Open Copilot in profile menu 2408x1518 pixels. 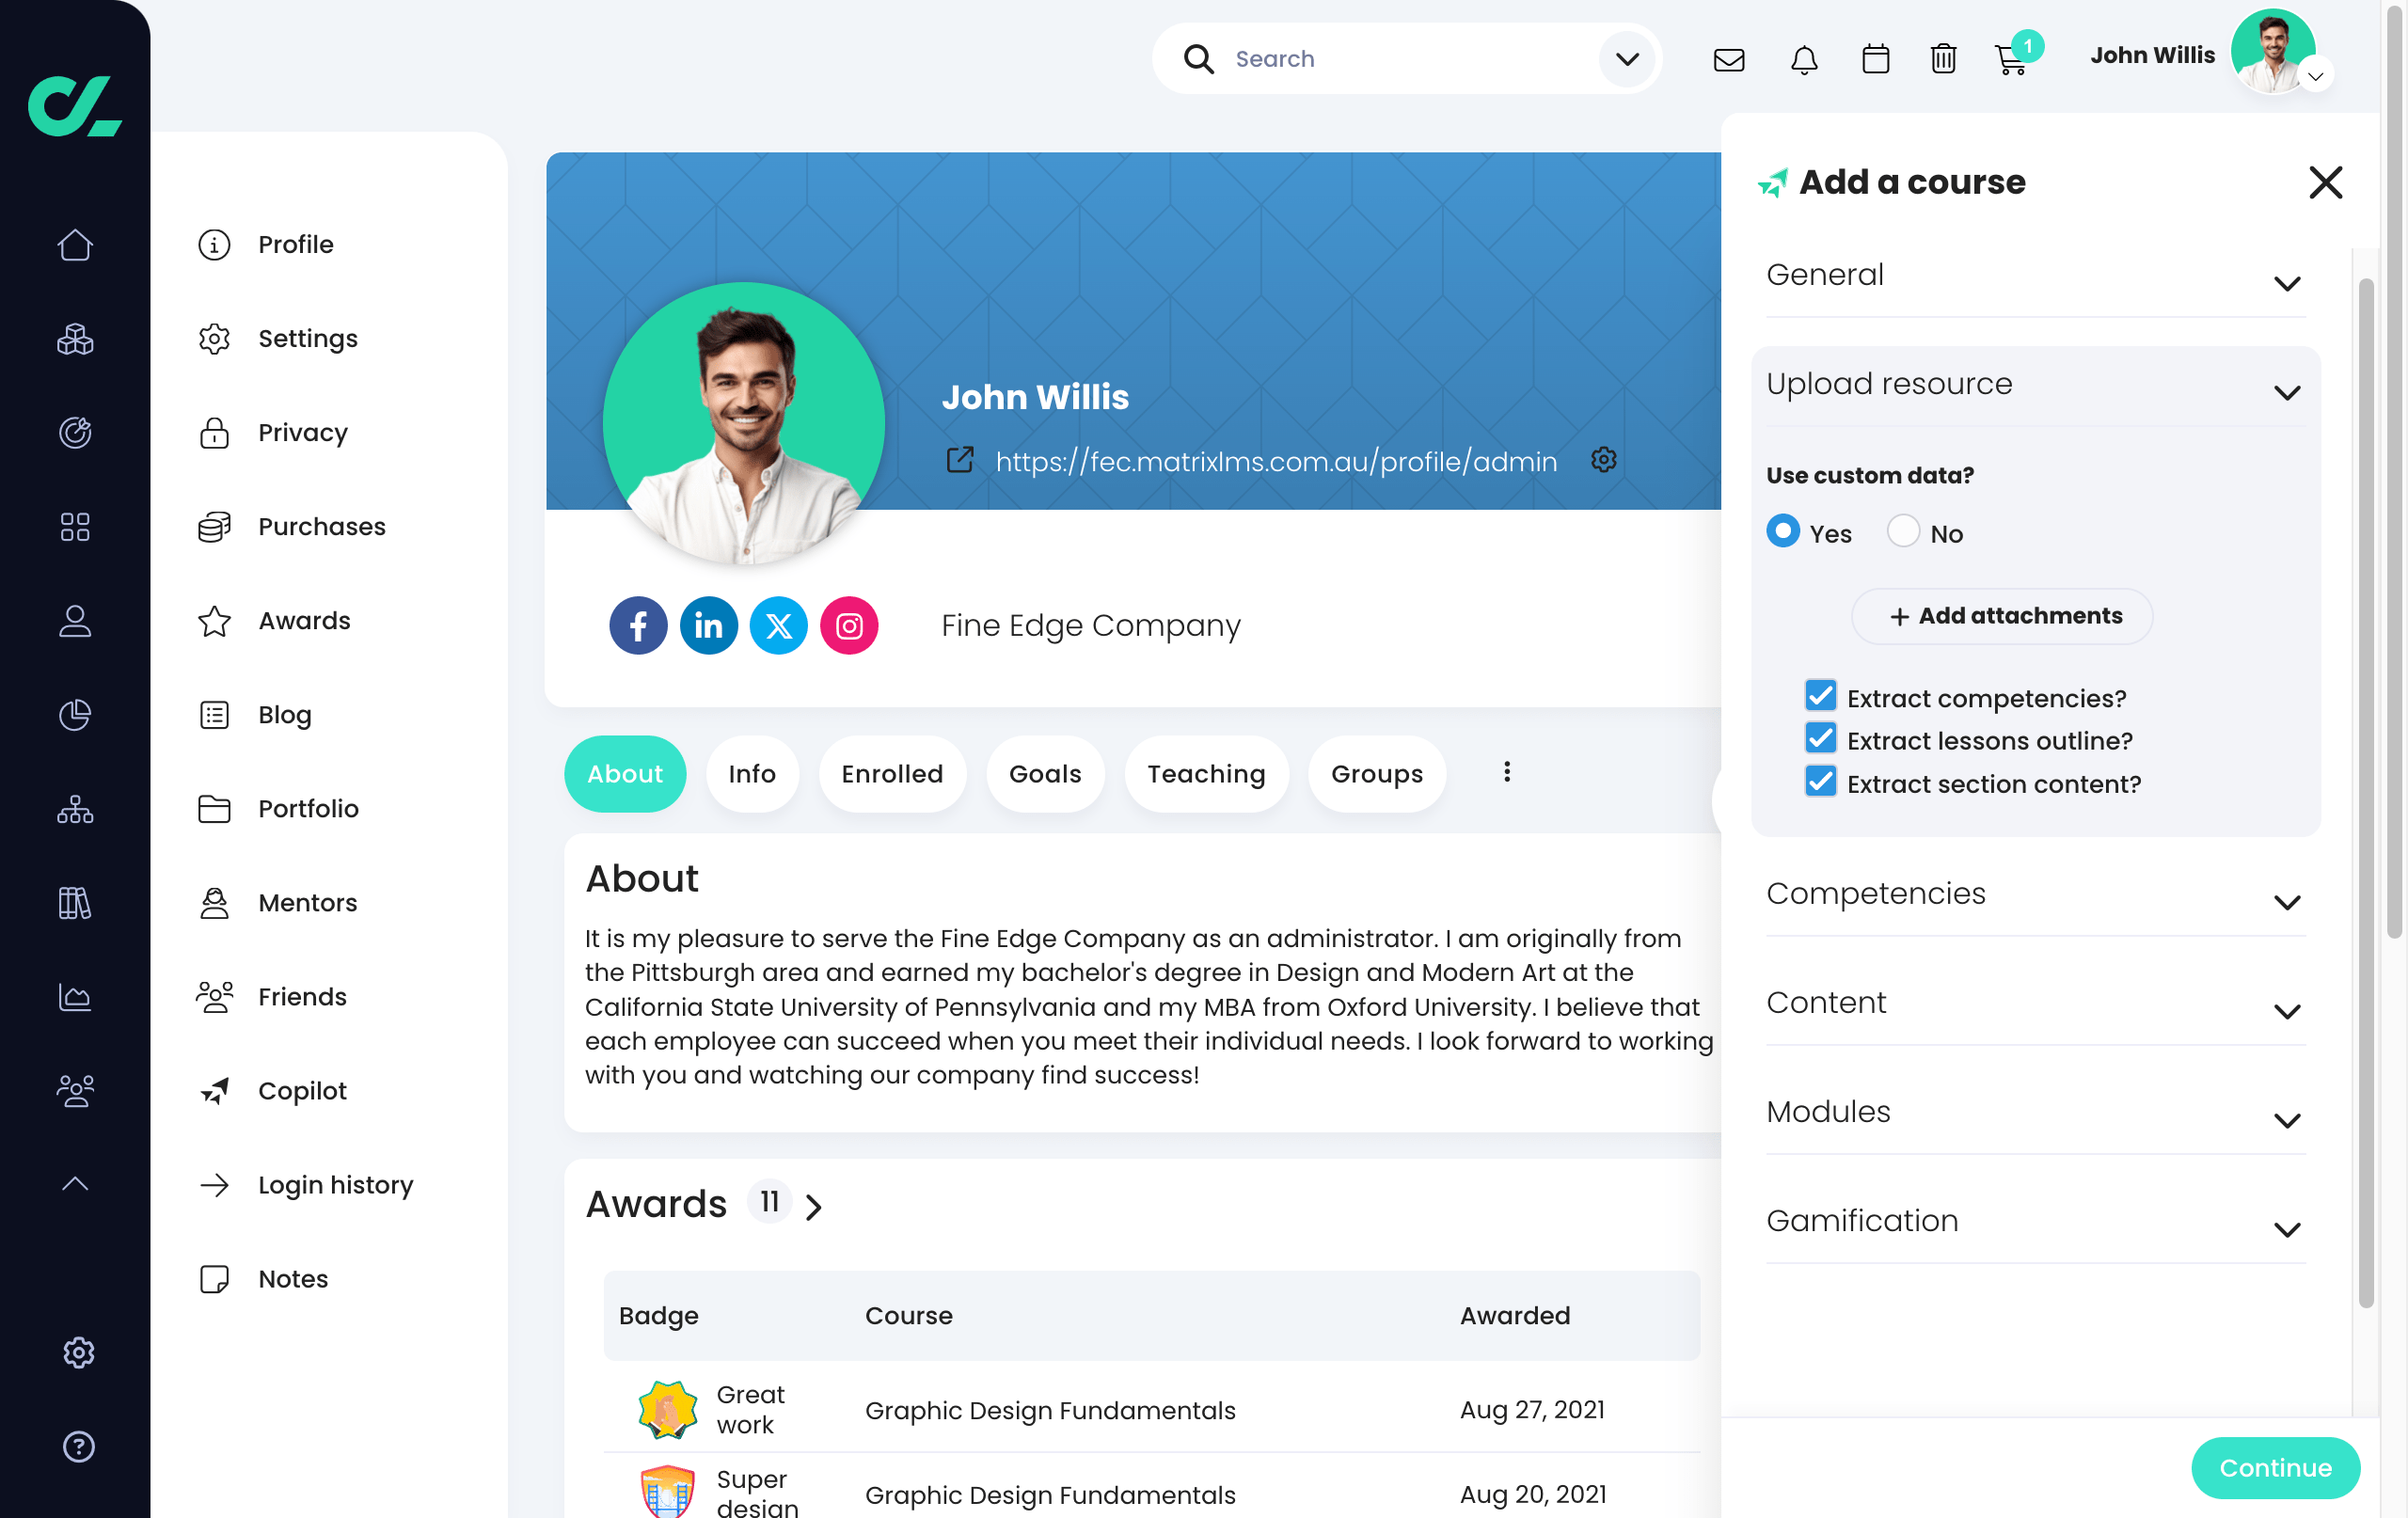[x=301, y=1090]
